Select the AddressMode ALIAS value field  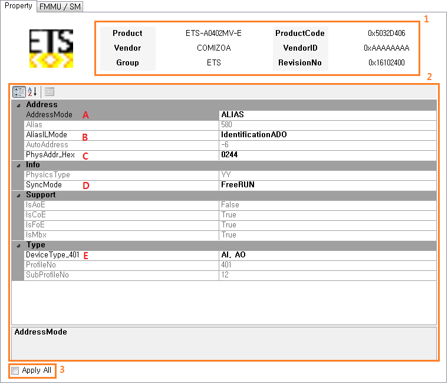coord(327,115)
